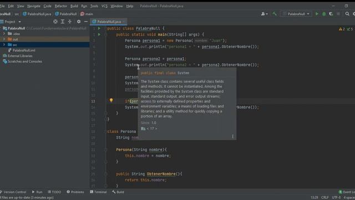Fold the ObtenerNombre method block
The width and height of the screenshot is (355, 200).
106,174
